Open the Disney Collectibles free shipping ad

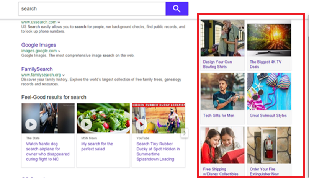[x=220, y=171]
